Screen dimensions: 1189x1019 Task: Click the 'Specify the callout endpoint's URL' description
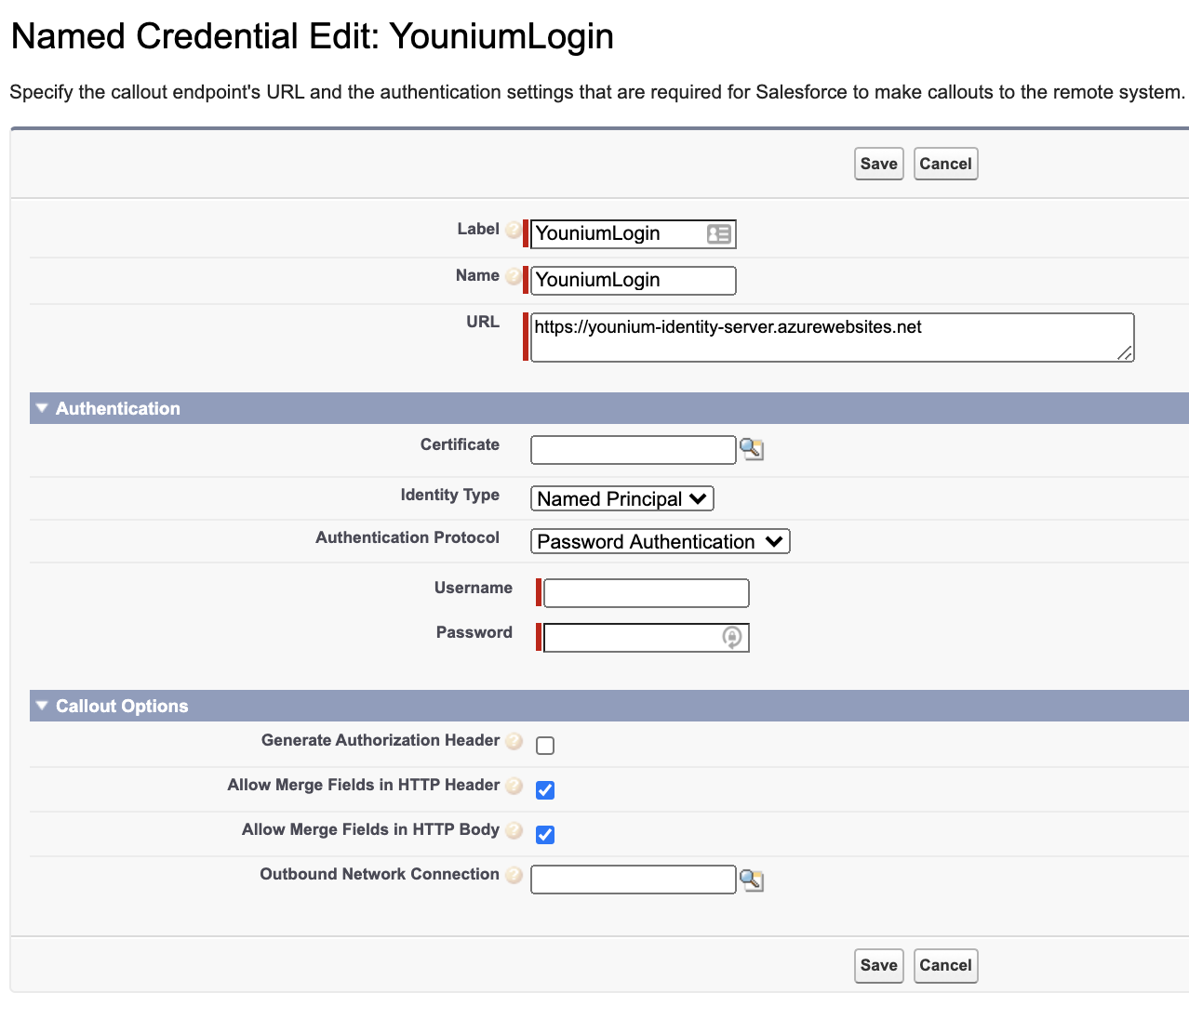pos(597,92)
